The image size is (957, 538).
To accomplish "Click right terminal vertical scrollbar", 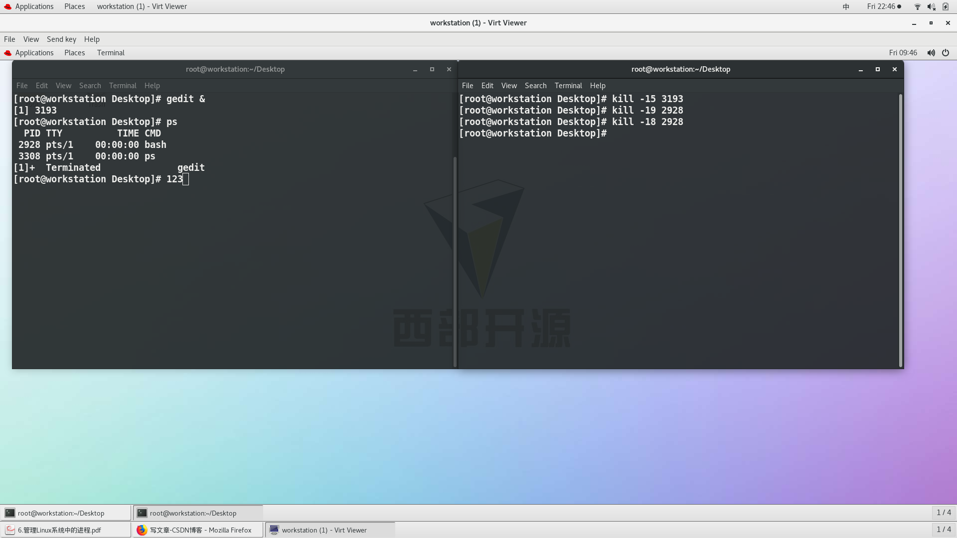I will (x=901, y=229).
